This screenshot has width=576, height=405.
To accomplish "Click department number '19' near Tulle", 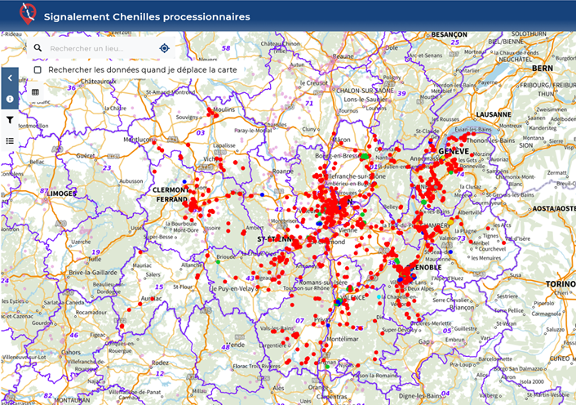I will click(96, 252).
